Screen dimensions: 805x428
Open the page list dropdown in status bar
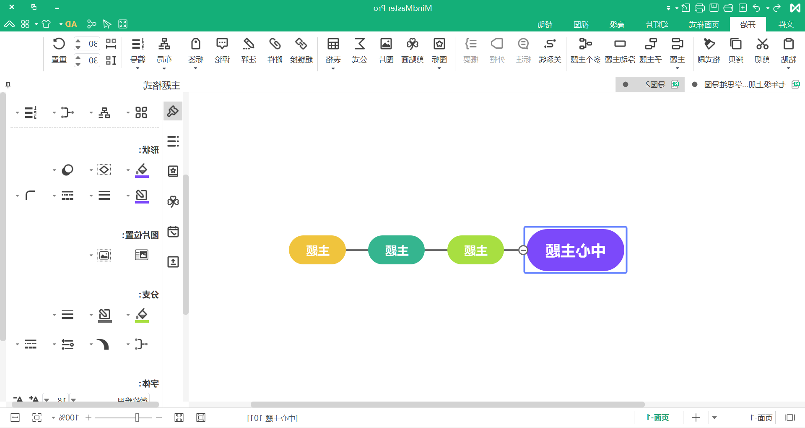coord(714,418)
